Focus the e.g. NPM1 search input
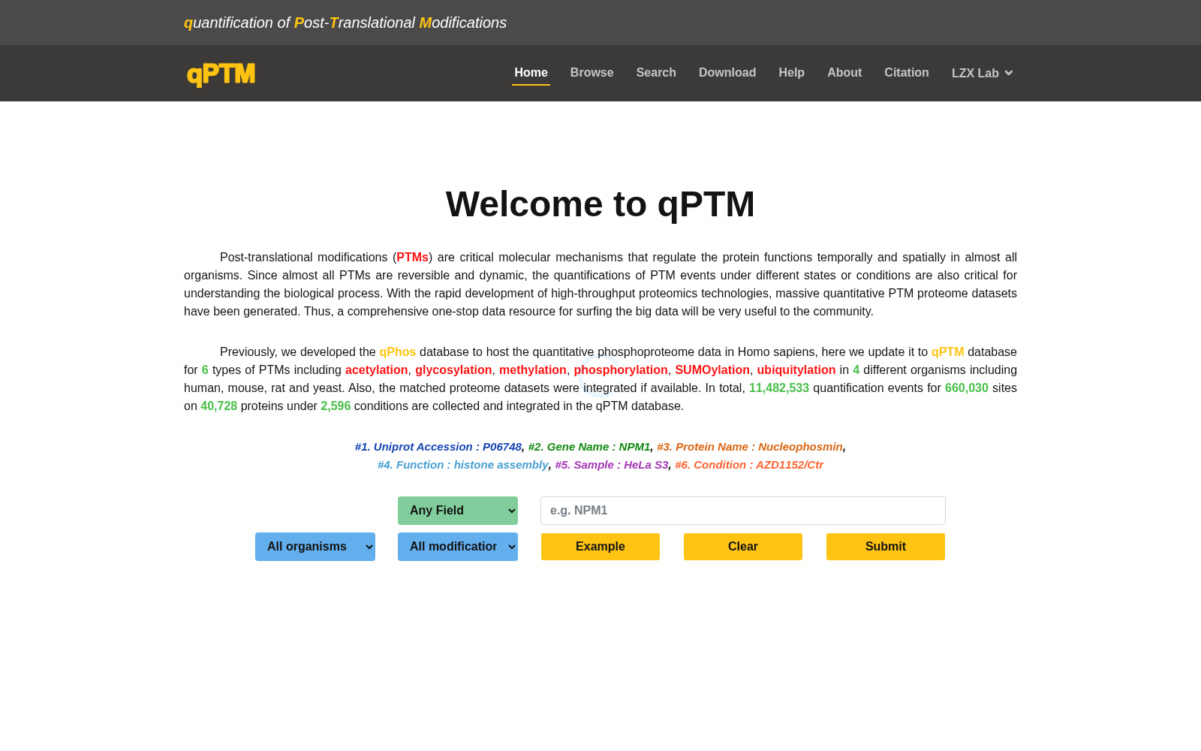This screenshot has width=1201, height=751. click(x=743, y=511)
